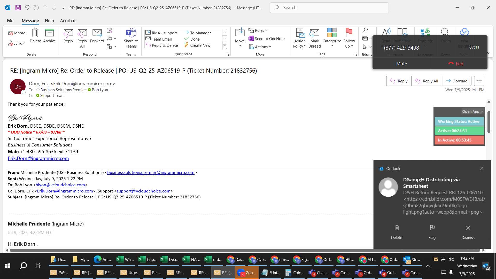496x279 pixels.
Task: Open the Tags group dialog launcher
Action: (x=356, y=54)
